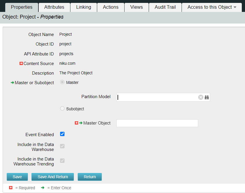Viewport: 245px width, 193px height.
Task: Click the green arrow beside Master or Subobject
Action: pyautogui.click(x=12, y=83)
